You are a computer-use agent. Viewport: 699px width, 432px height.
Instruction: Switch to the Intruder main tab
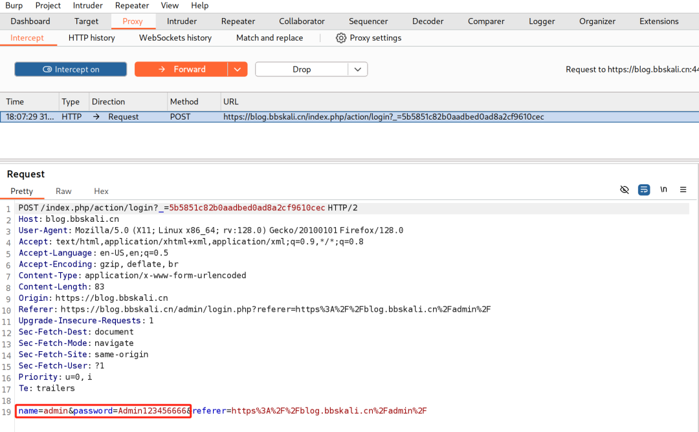coord(181,21)
